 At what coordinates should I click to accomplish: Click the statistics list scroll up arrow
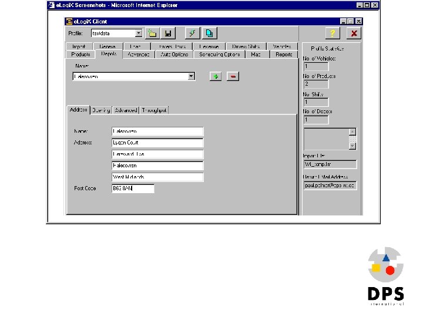pos(352,131)
